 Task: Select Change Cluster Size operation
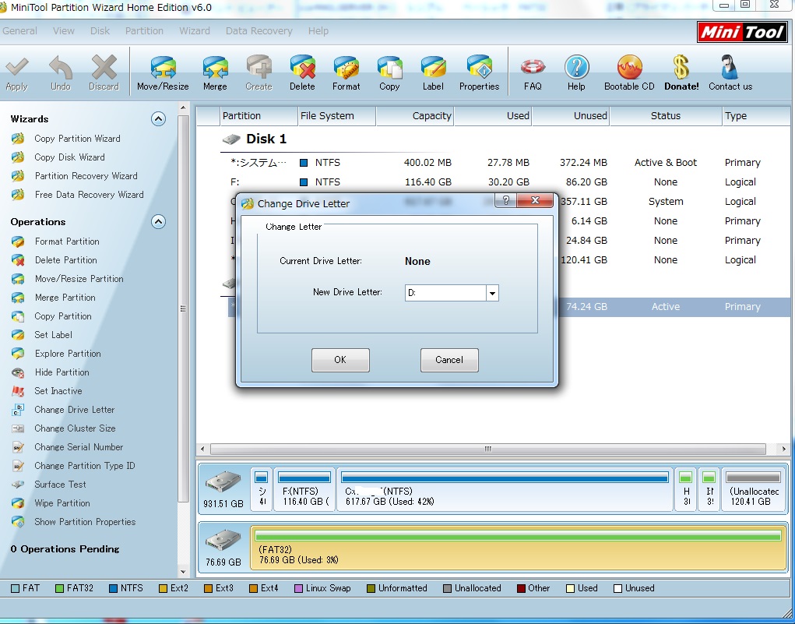pyautogui.click(x=75, y=428)
